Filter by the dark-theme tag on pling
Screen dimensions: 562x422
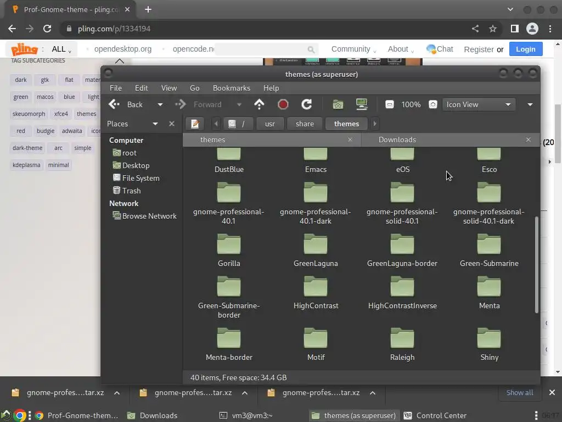(x=27, y=148)
